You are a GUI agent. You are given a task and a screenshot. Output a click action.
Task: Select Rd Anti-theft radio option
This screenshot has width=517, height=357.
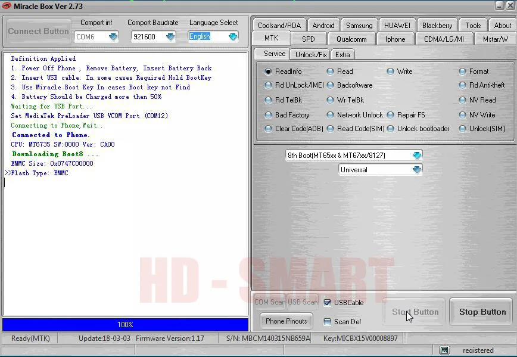point(463,85)
